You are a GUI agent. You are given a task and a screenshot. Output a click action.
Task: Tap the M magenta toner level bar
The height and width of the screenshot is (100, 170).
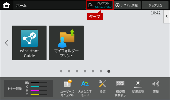39,90
